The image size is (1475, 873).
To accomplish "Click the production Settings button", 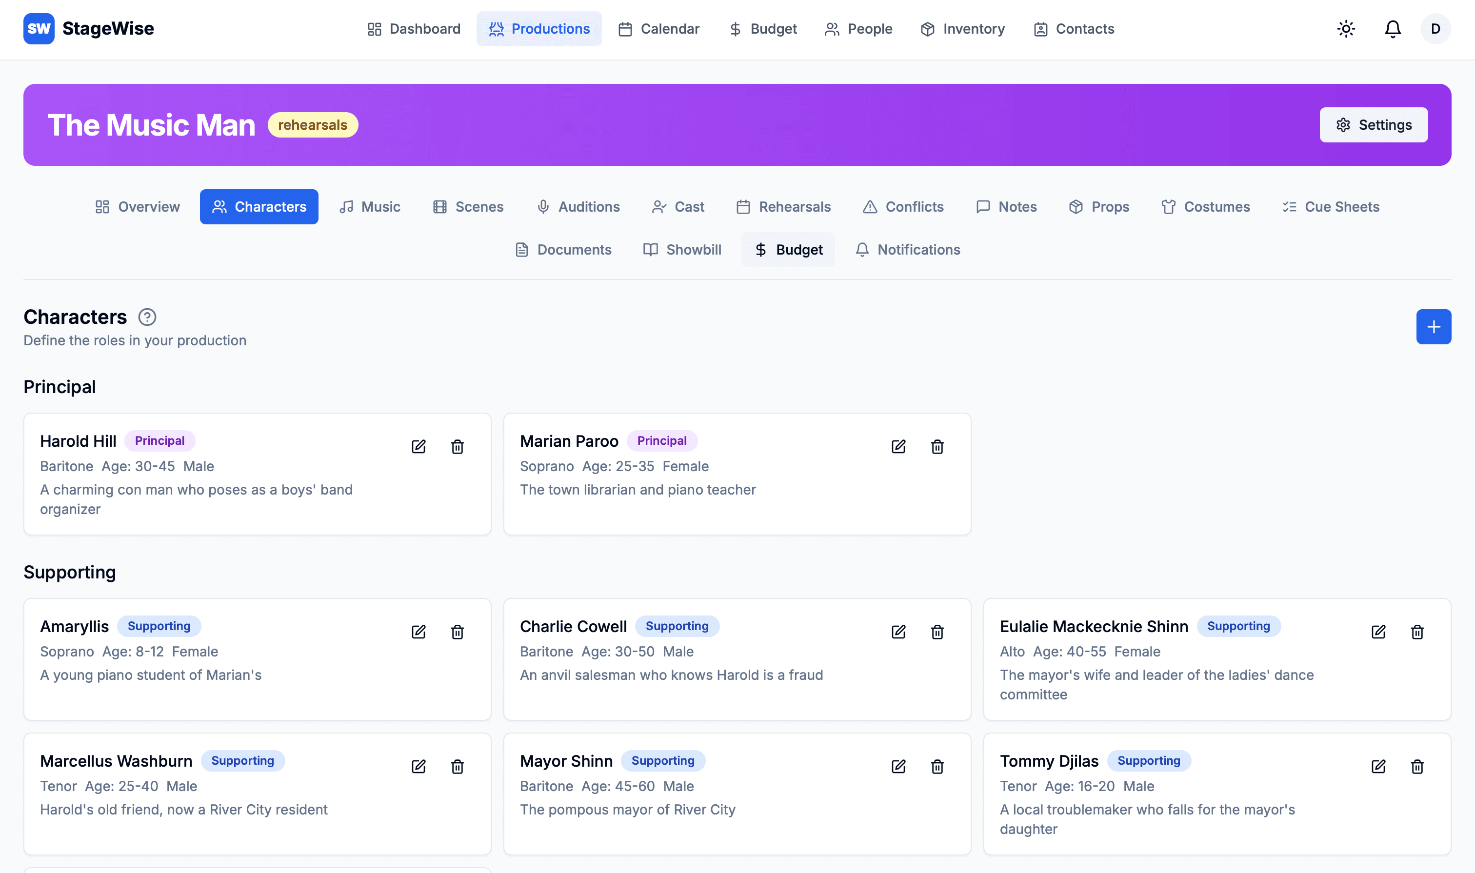I will (x=1373, y=125).
